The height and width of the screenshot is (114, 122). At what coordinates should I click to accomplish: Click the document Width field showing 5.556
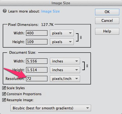click(37, 61)
